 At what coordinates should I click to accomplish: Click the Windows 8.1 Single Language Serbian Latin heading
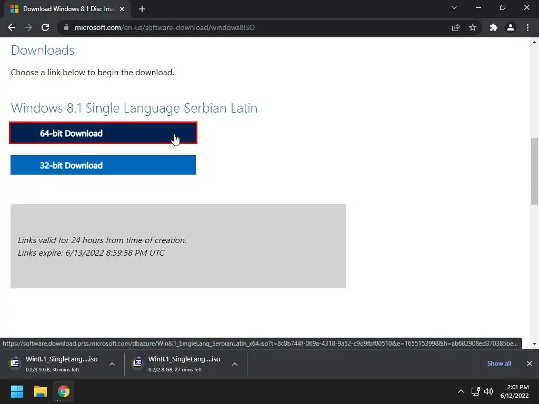134,108
